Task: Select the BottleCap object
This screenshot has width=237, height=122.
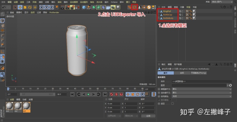Action: coord(168,15)
